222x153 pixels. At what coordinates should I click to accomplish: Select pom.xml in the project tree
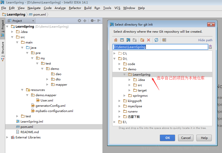click(x=27, y=127)
